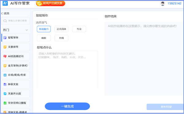Open the 文章开头段 menu item
The image size is (184, 114).
coord(16,93)
